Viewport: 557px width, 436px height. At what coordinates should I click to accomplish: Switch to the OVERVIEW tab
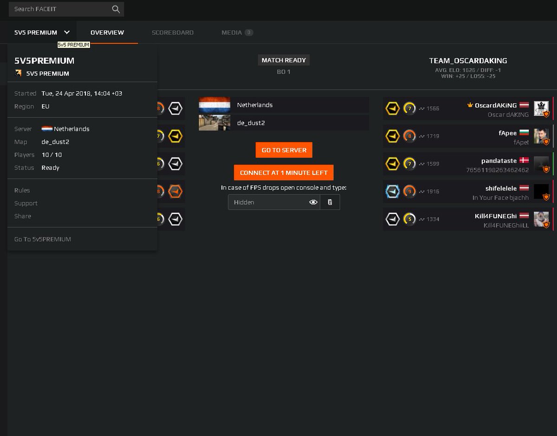click(x=107, y=32)
